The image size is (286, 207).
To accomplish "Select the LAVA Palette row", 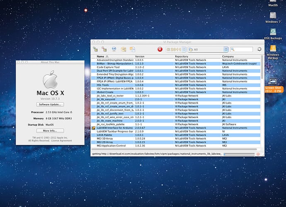I will [x=176, y=135].
